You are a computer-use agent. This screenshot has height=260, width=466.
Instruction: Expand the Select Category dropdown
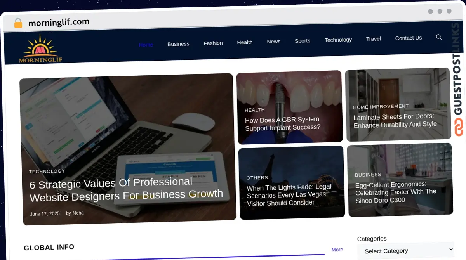[406, 250]
